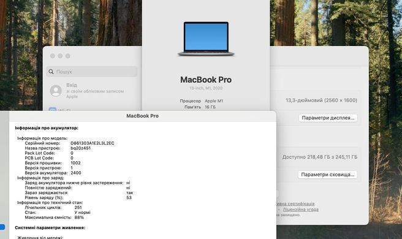Viewport: 402px width, 239px height.
Task: Click the System Information window title MacBook Pro
Action: coord(143,116)
